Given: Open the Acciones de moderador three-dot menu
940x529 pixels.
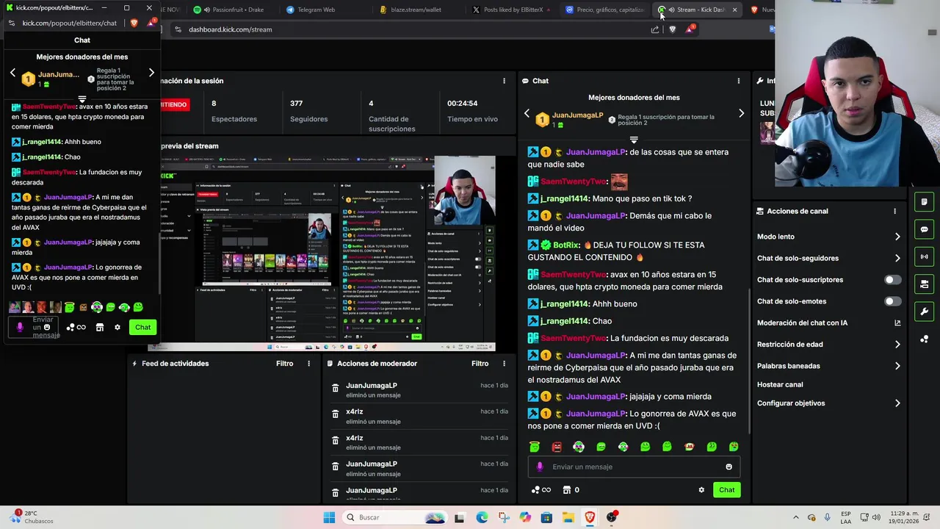Looking at the screenshot, I should 504,364.
